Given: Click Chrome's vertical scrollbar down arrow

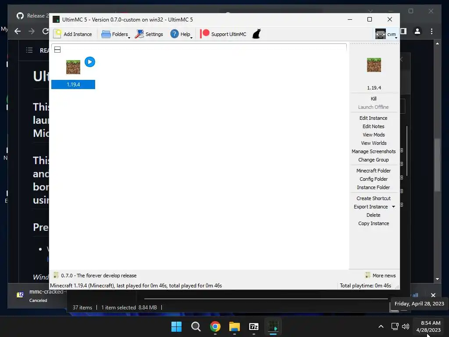Looking at the screenshot, I should [437, 279].
